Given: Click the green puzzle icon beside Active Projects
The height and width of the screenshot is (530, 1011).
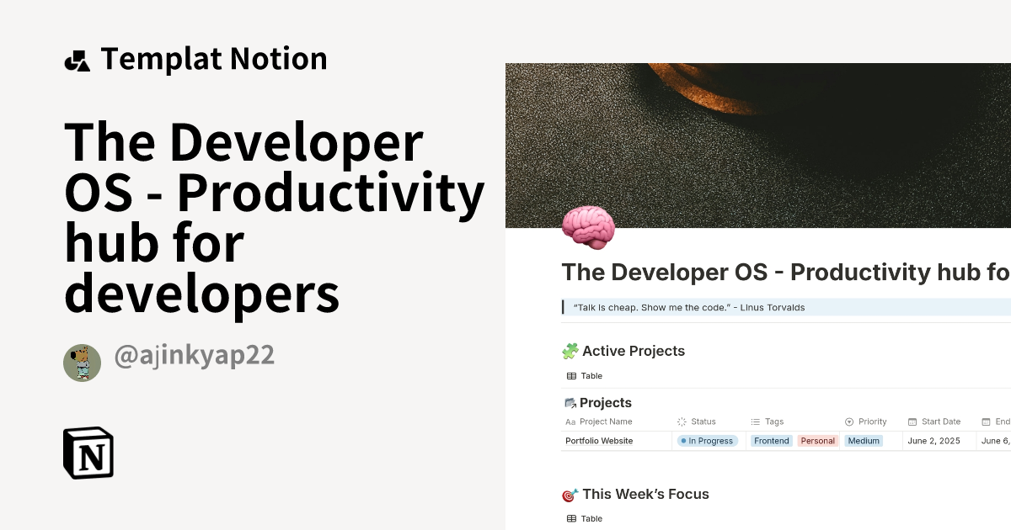Looking at the screenshot, I should pos(571,351).
